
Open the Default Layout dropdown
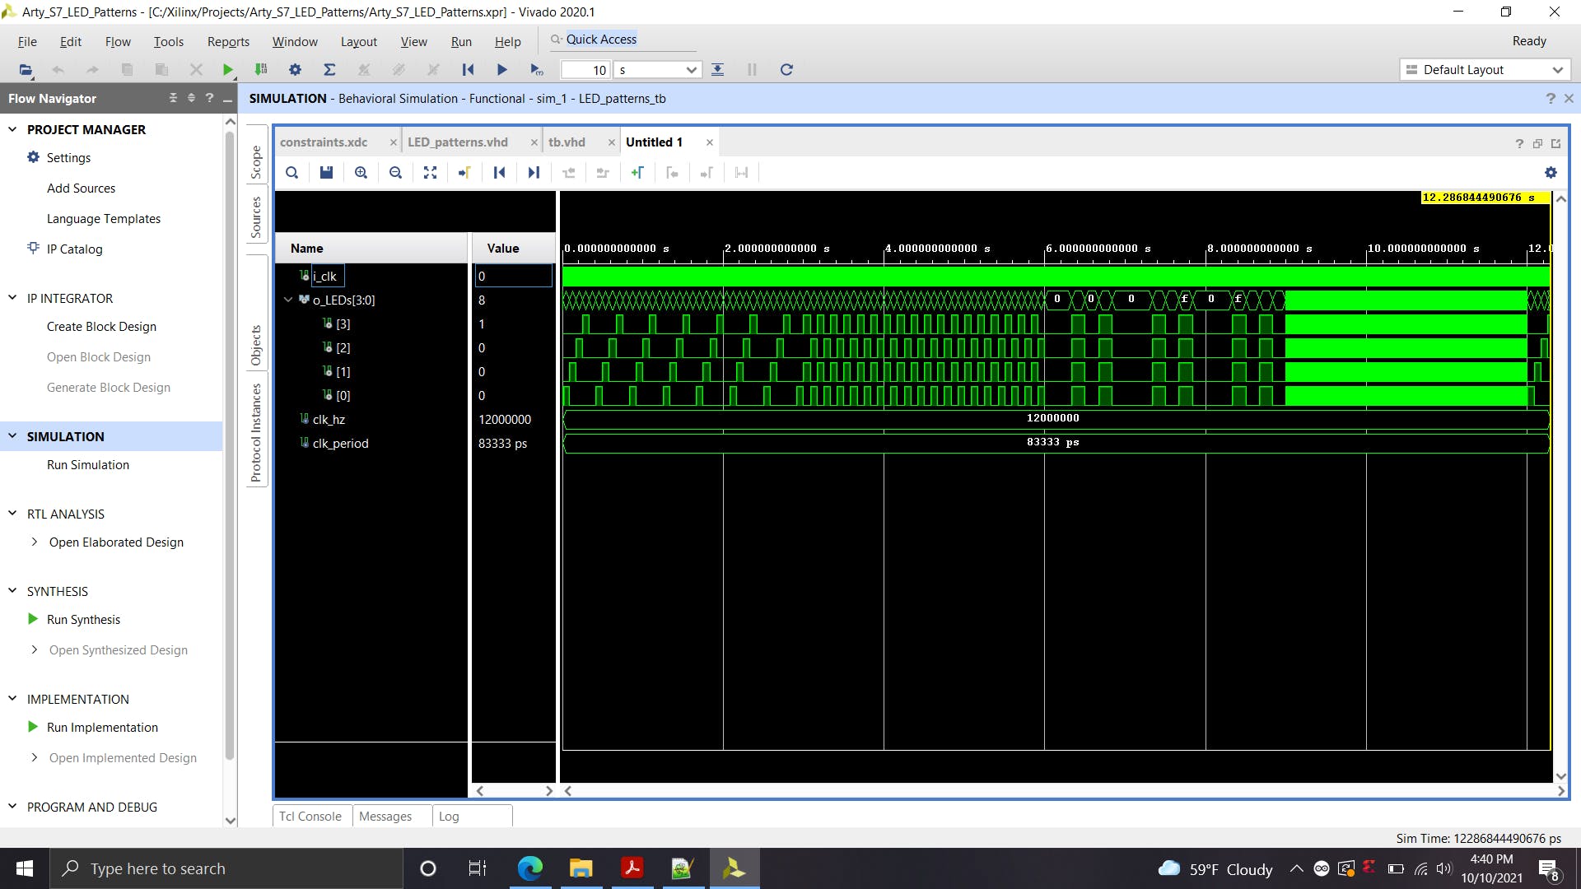click(1484, 70)
